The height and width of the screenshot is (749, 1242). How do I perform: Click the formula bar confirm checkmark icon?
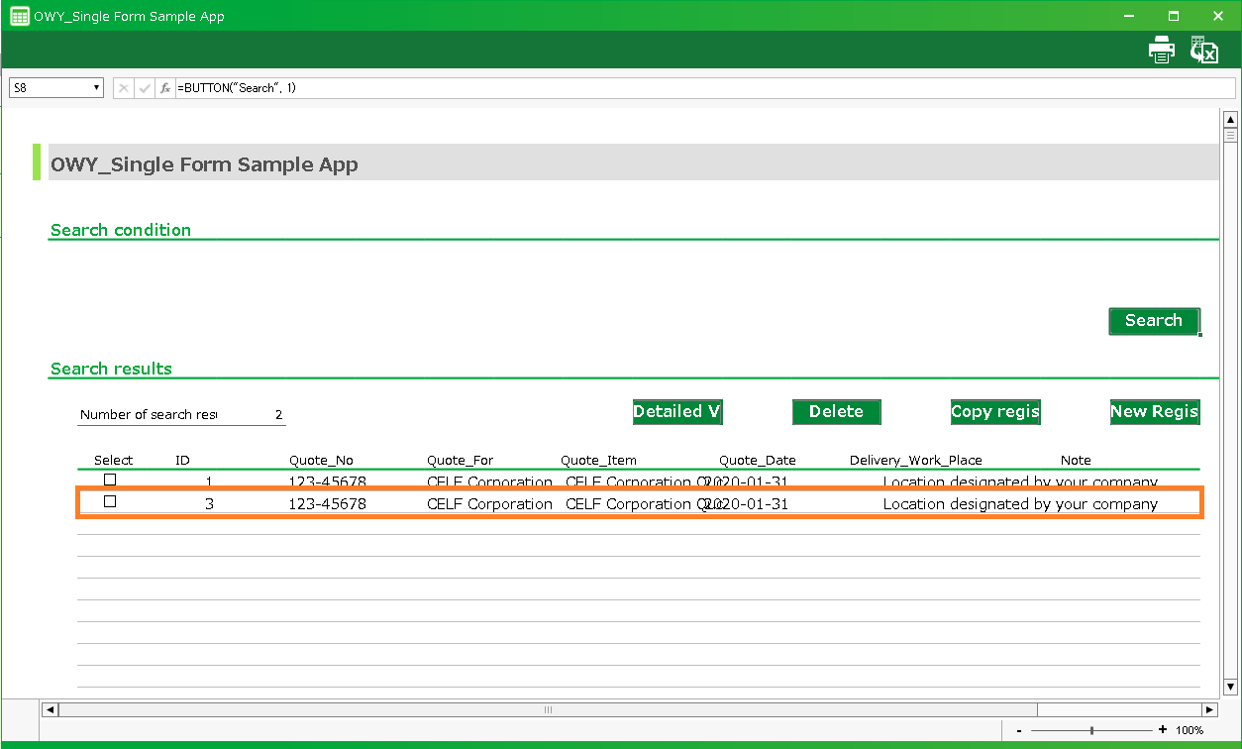[145, 88]
